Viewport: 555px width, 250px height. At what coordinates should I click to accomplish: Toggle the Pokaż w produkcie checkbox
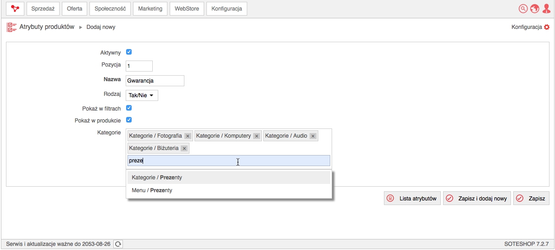tap(129, 120)
